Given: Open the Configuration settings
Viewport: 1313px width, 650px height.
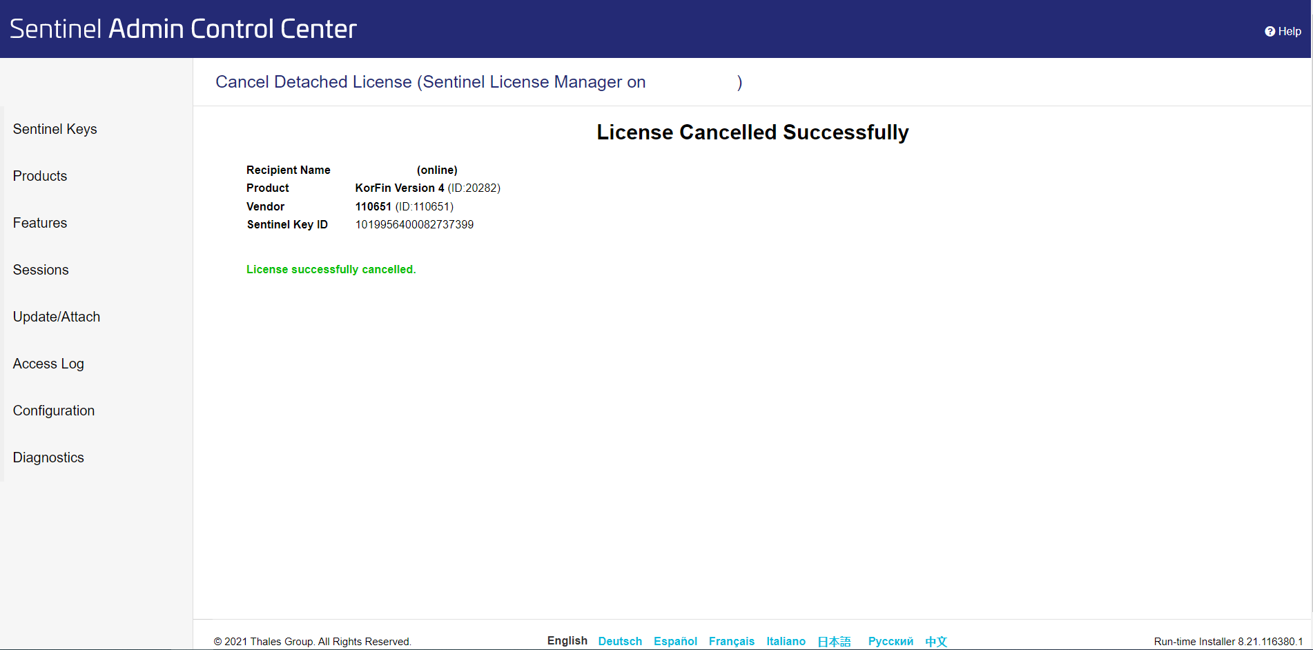Looking at the screenshot, I should (x=54, y=411).
